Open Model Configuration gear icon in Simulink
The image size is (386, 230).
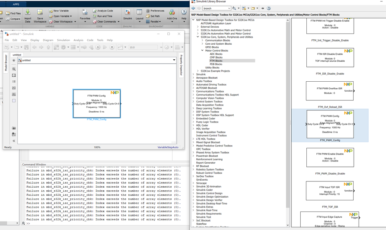[63, 47]
